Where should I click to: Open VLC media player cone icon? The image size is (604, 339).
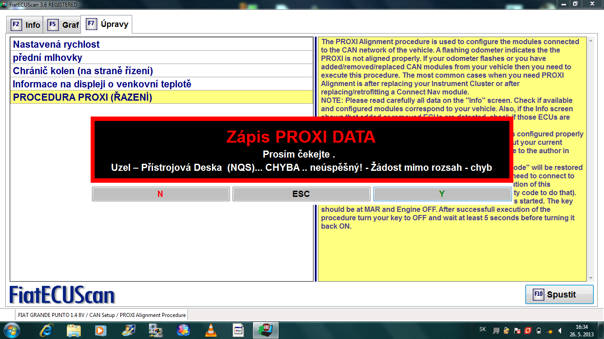(211, 330)
